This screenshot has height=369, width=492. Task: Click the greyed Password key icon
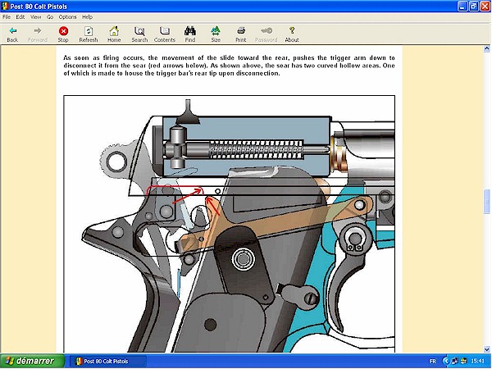(266, 34)
